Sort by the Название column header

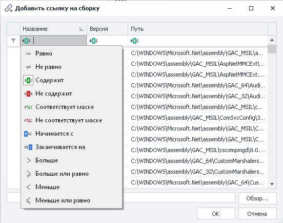coord(53,29)
